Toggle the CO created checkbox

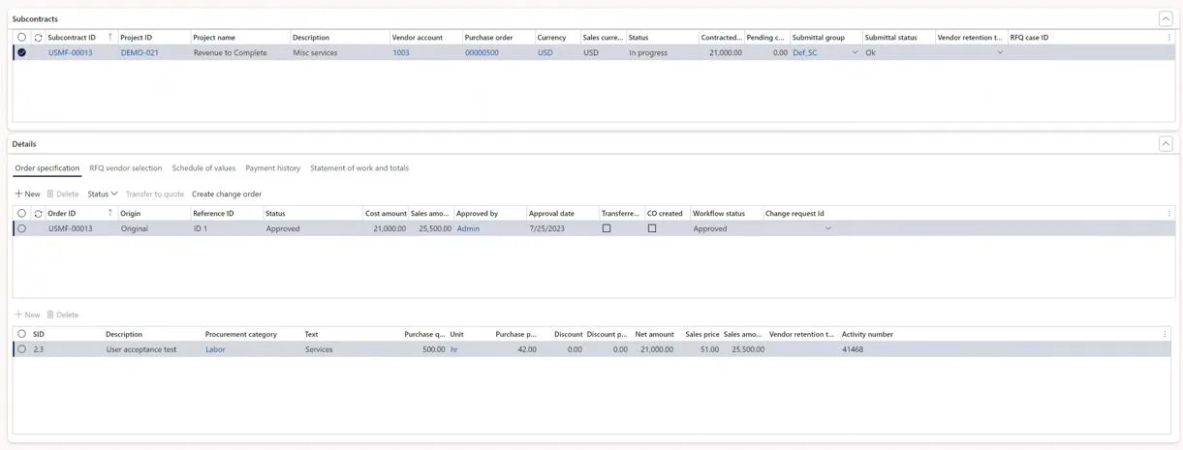tap(652, 229)
